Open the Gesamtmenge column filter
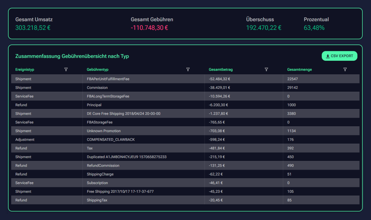Image resolution: width=371 pixels, height=220 pixels. [345, 69]
